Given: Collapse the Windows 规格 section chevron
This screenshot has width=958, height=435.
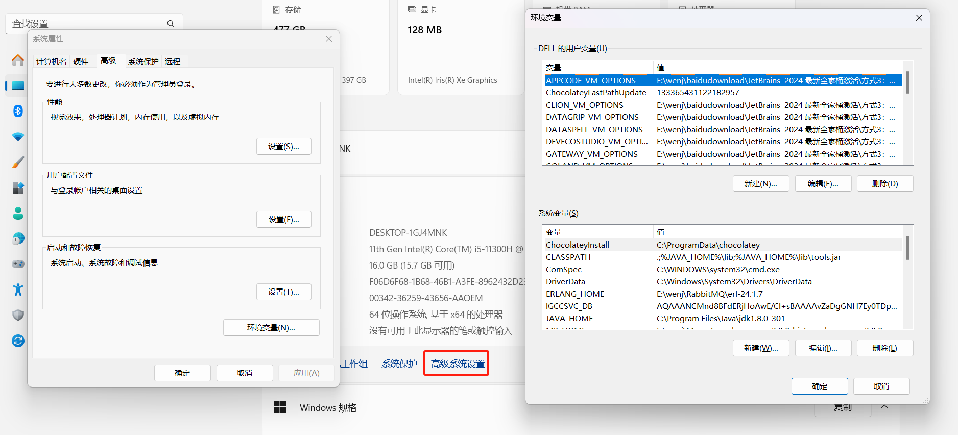Looking at the screenshot, I should (x=884, y=407).
